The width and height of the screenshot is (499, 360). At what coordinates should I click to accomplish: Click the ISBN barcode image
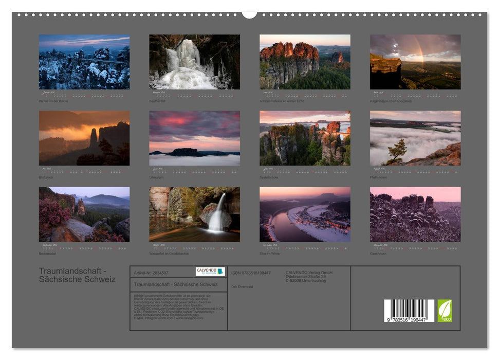click(409, 311)
